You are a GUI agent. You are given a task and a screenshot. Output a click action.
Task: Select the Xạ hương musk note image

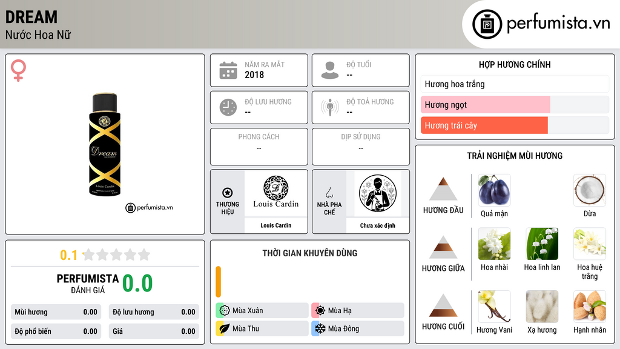(x=542, y=307)
